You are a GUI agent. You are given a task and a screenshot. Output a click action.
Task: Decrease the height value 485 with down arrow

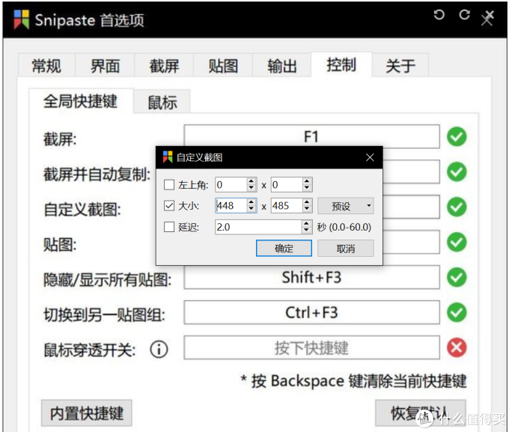(x=307, y=209)
